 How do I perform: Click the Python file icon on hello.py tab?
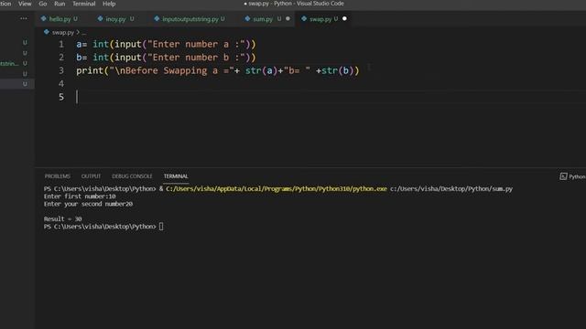click(44, 18)
